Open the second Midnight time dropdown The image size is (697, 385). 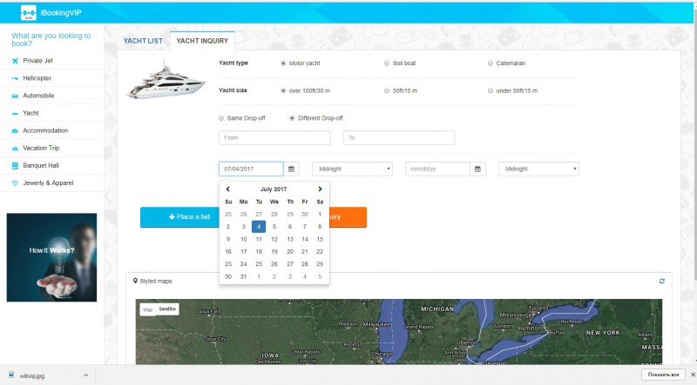click(538, 169)
